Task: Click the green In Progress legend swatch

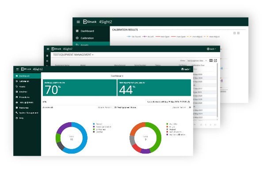Action: tap(94, 129)
